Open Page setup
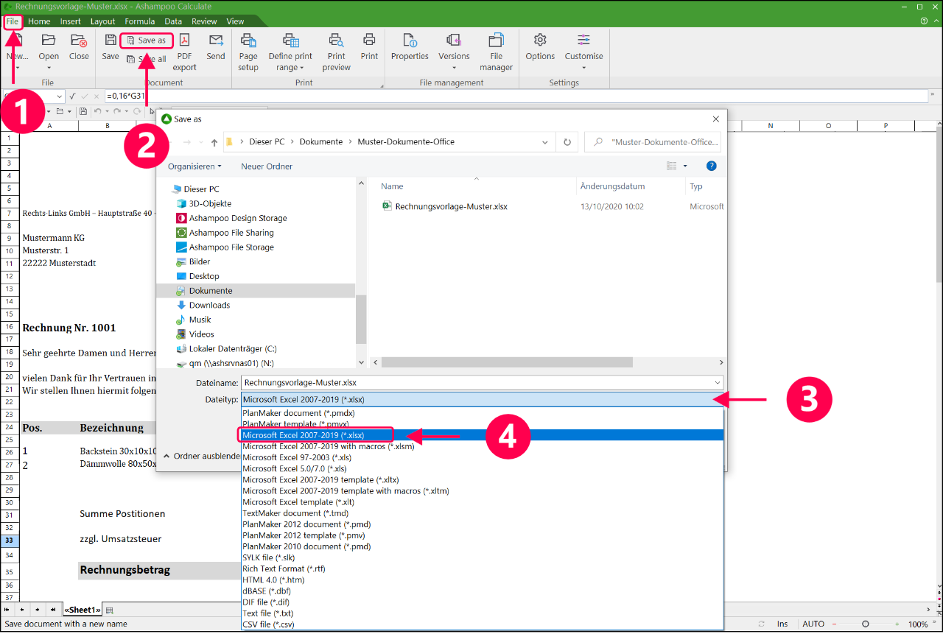Viewport: 943px width, 634px height. 248,52
